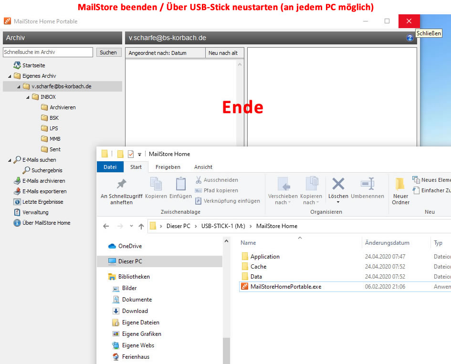Collapse the INBOX tree node
The image size is (451, 364).
pos(28,97)
